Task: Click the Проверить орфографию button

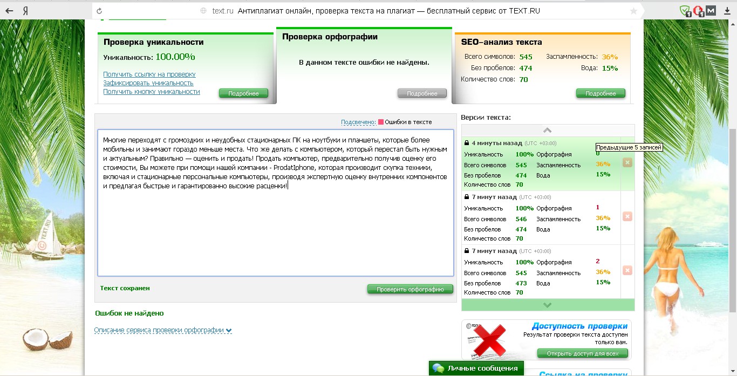Action: (410, 289)
